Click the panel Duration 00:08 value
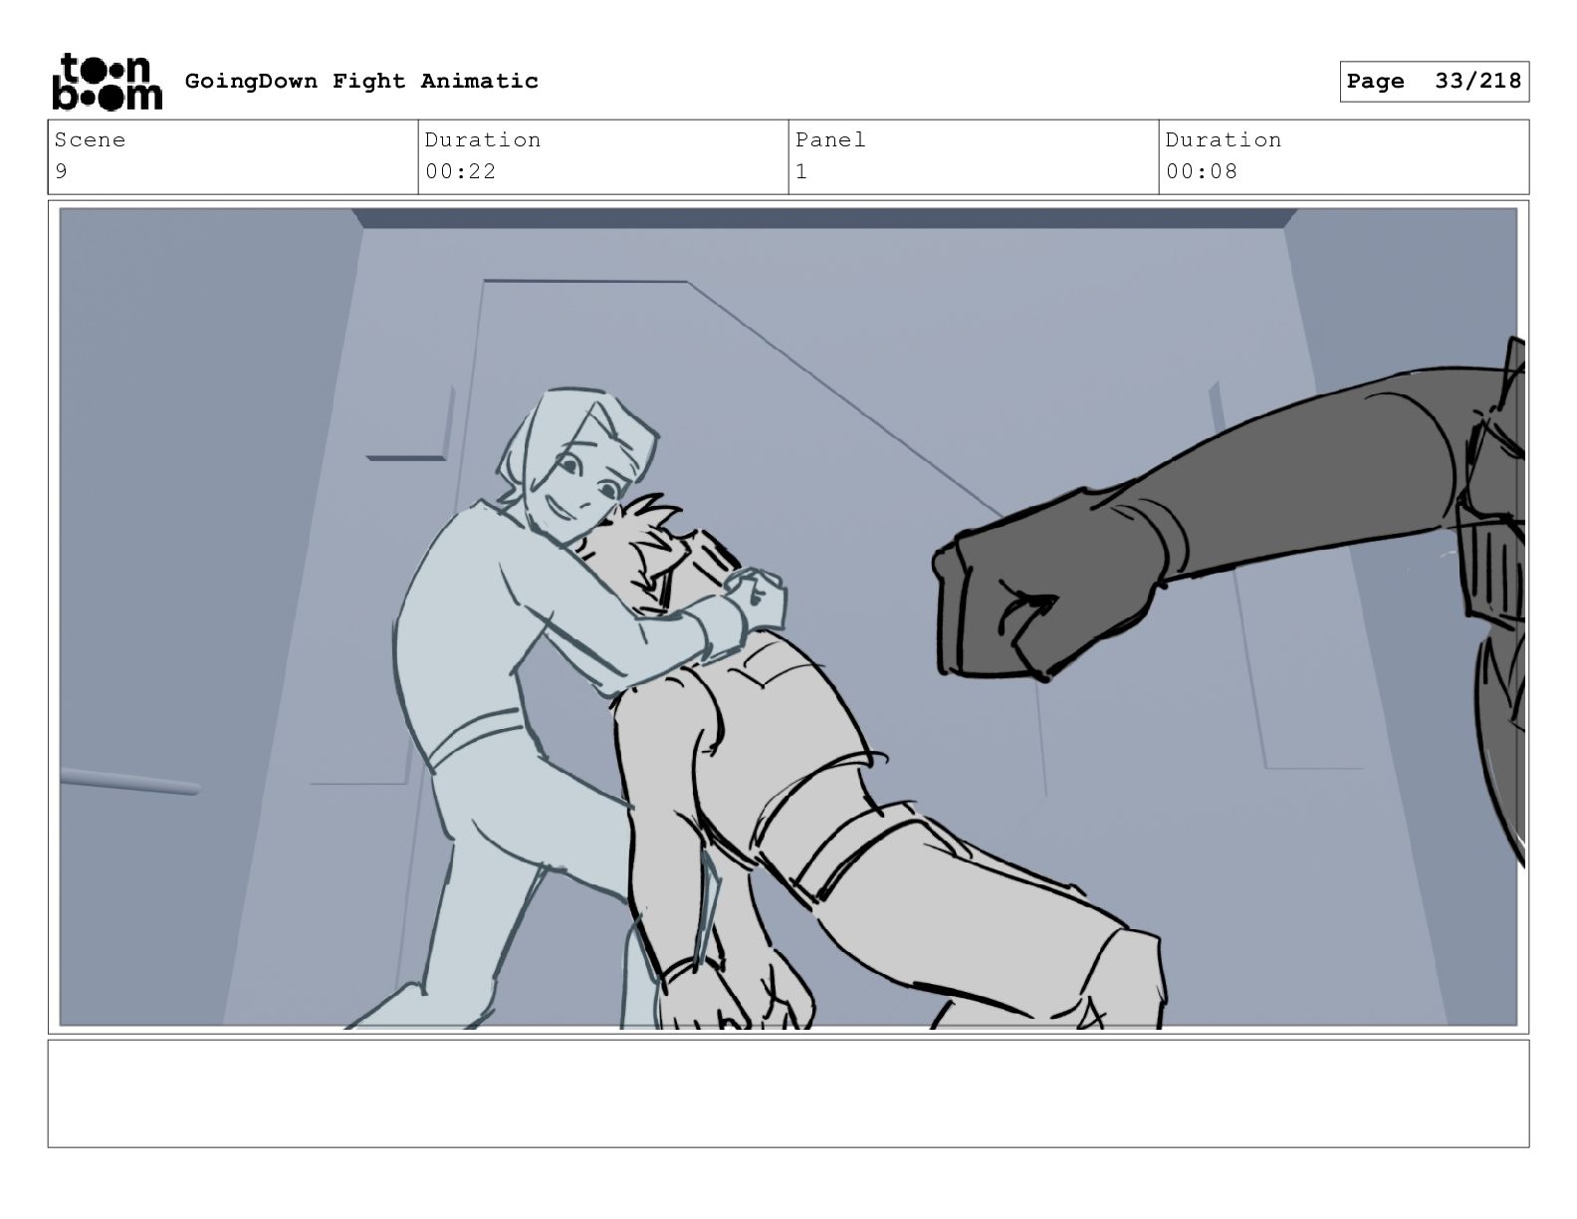1577x1219 pixels. tap(1202, 171)
